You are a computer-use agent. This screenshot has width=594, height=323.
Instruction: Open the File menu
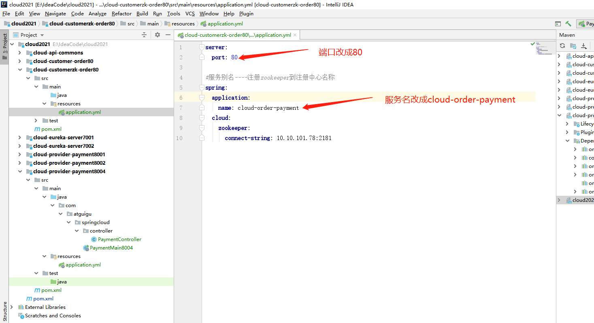click(x=6, y=13)
